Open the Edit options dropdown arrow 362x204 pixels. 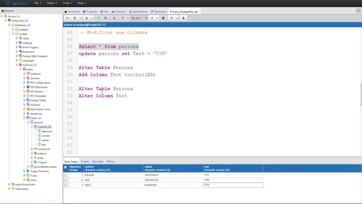(177, 18)
